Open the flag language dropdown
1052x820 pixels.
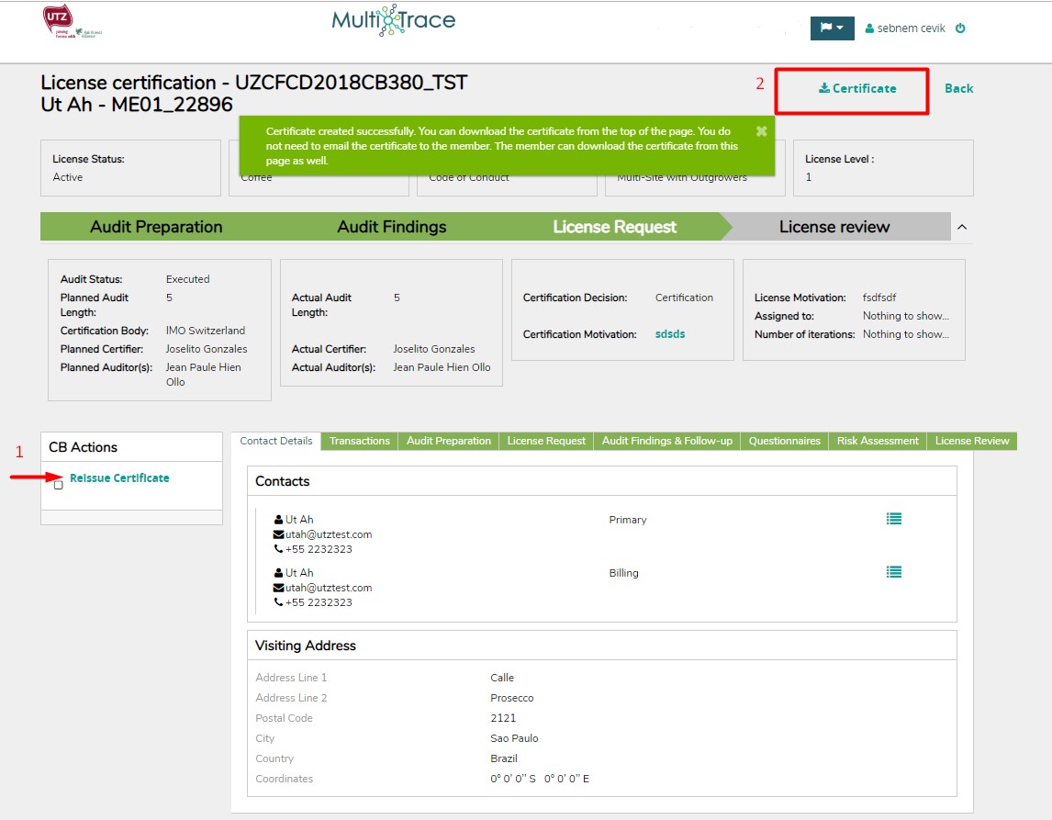tap(832, 28)
